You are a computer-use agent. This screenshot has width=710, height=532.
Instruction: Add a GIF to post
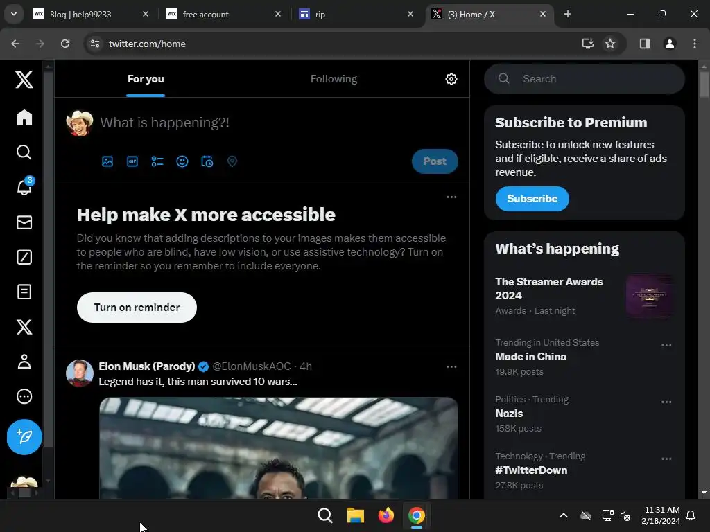point(132,161)
